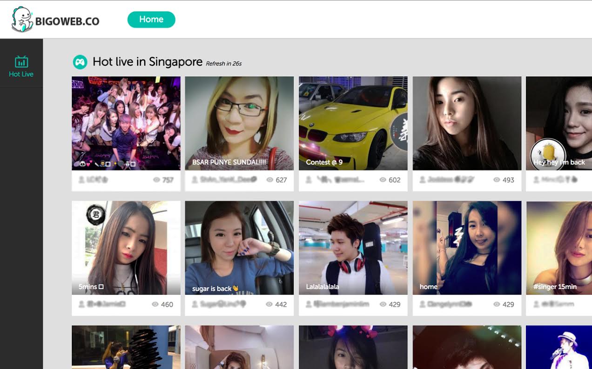Screen dimensions: 592x369
Task: Click the eye icon next to 493
Action: [x=497, y=180]
